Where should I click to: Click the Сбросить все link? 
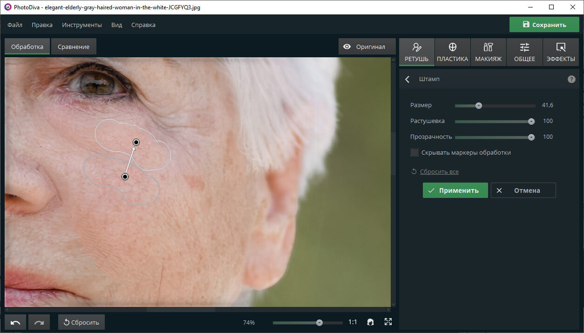(x=439, y=171)
